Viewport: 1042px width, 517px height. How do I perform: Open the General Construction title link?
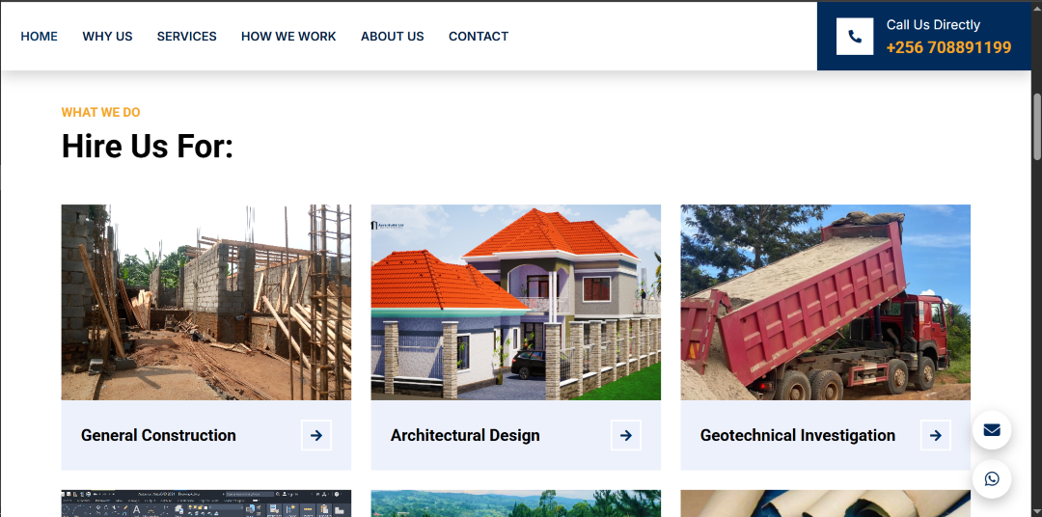point(158,435)
